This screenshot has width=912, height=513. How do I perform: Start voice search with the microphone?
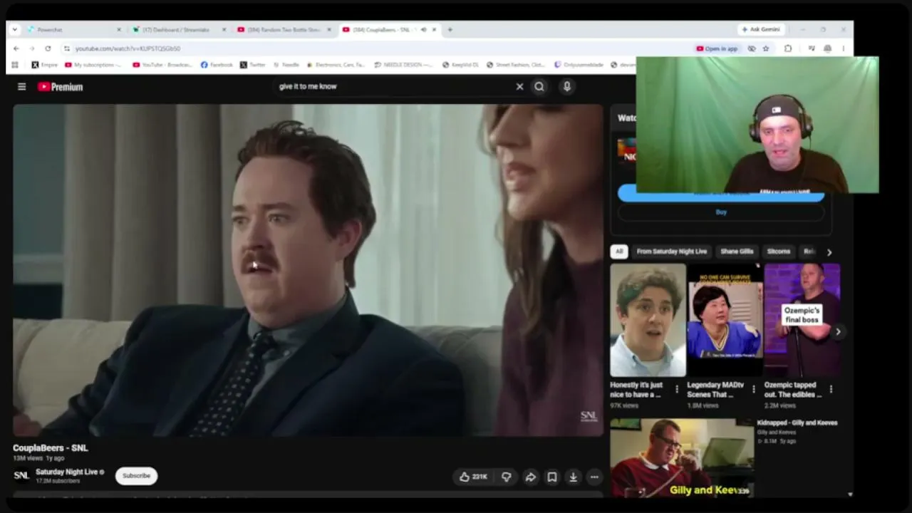click(x=567, y=87)
